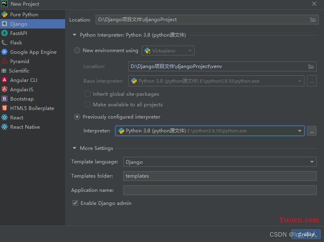Open interpreter settings ellipsis button
Viewport: 324px width, 242px height.
click(312, 131)
